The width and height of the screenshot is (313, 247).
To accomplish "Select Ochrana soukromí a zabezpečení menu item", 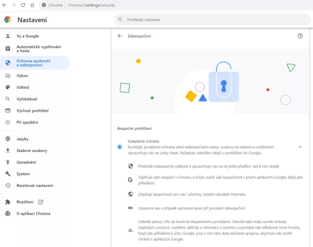I will coord(35,63).
